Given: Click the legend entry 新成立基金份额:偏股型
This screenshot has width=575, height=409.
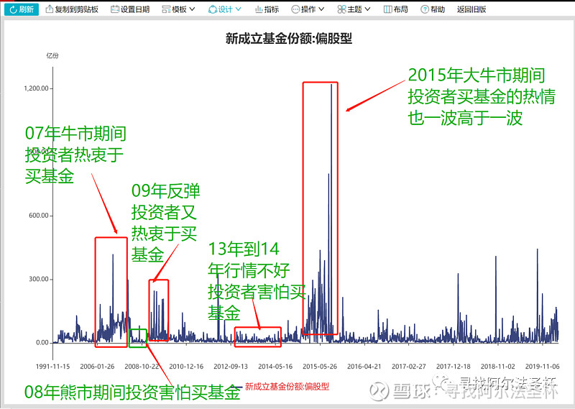Looking at the screenshot, I should click(287, 386).
